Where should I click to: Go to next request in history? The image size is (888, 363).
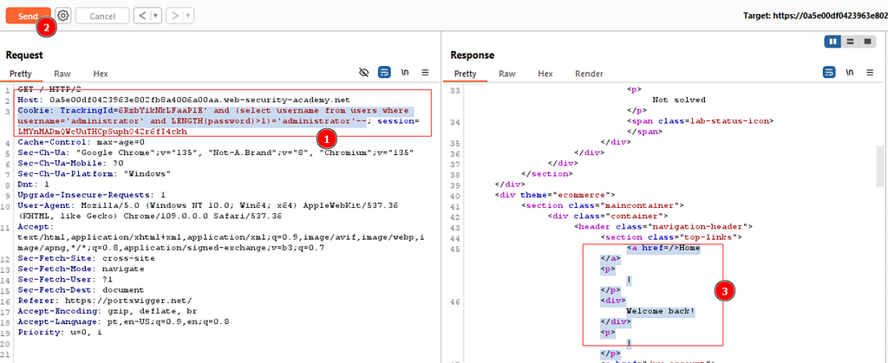coord(174,16)
